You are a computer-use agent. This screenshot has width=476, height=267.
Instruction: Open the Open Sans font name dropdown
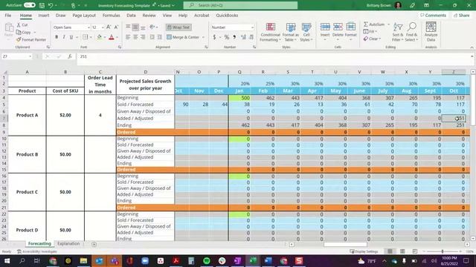coord(89,27)
